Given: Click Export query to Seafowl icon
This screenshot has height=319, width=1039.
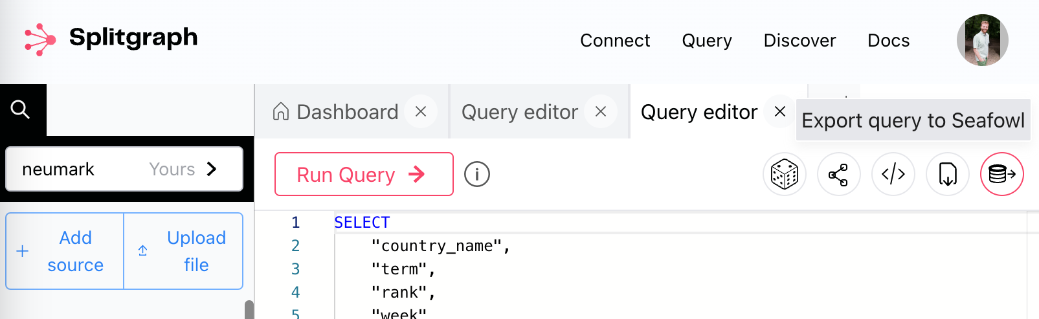Looking at the screenshot, I should click(x=1002, y=174).
